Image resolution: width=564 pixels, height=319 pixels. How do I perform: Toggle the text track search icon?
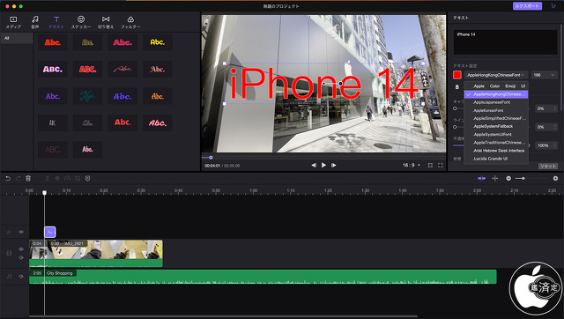9,233
